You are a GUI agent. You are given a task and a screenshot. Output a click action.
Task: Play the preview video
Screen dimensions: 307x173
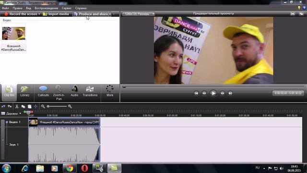(213, 93)
